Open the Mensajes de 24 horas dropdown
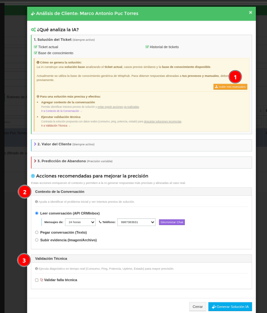The width and height of the screenshot is (267, 313). click(80, 222)
